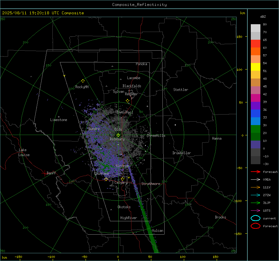Click the Vulcan city label
Viewport: 279px width, 261px height.
click(x=157, y=231)
